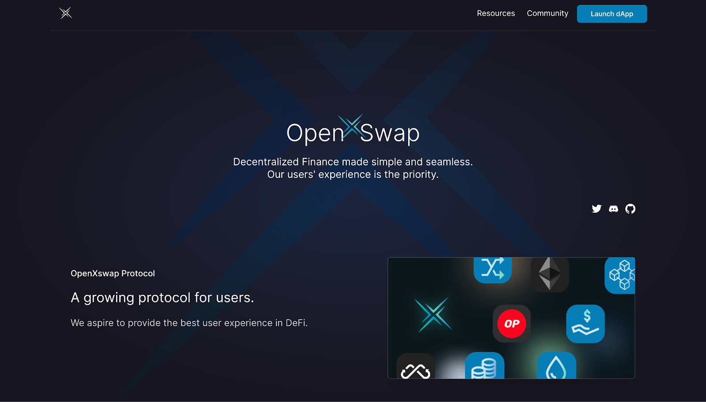
Task: Click the water droplet liquidity icon
Action: 556,365
